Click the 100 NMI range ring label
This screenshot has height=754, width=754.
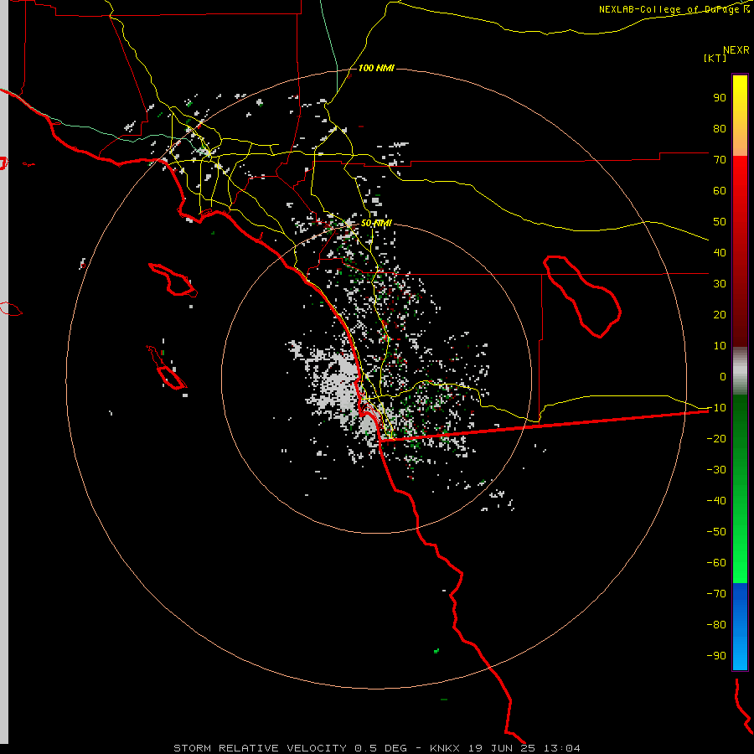coord(376,69)
